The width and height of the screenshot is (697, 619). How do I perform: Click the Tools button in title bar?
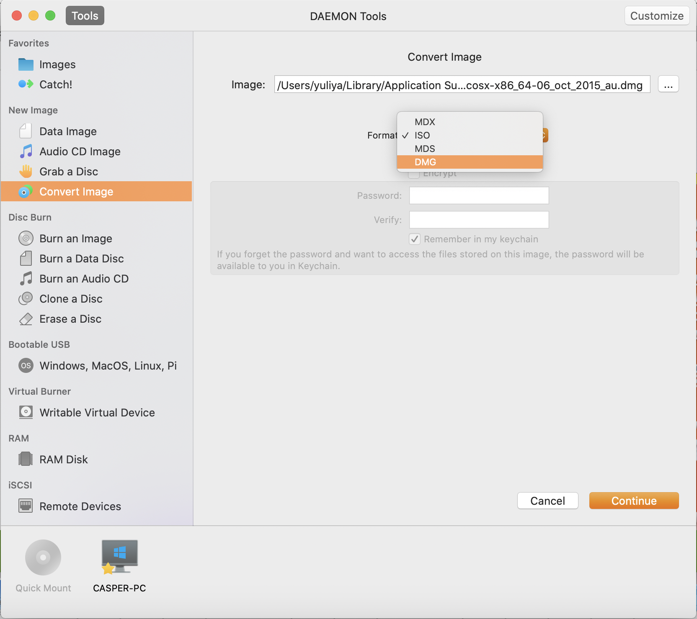point(85,16)
